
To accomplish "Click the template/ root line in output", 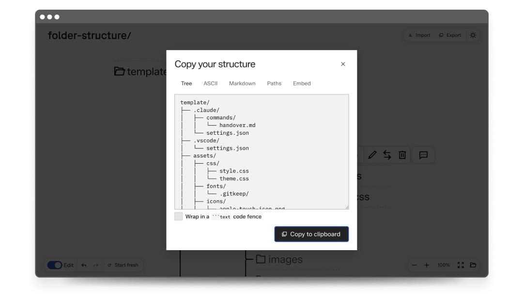I will click(195, 102).
